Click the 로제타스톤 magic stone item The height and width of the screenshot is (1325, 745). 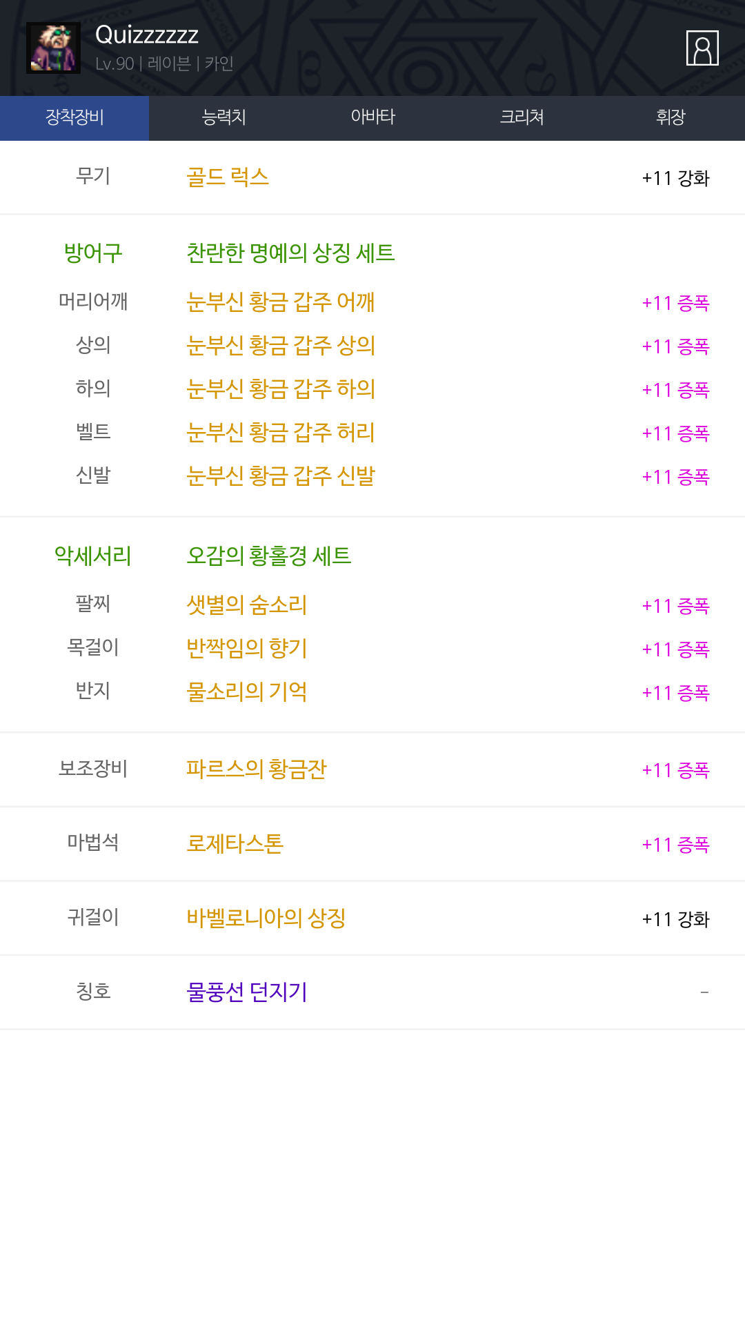click(x=235, y=844)
